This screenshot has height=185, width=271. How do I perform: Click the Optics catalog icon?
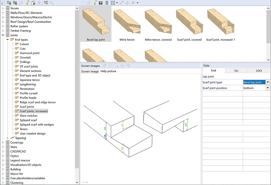coord(8,156)
